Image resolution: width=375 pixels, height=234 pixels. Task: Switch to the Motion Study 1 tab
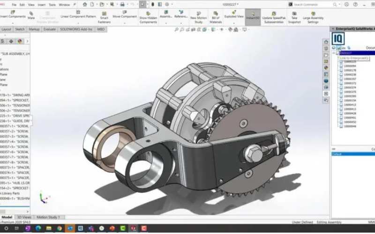tap(48, 217)
